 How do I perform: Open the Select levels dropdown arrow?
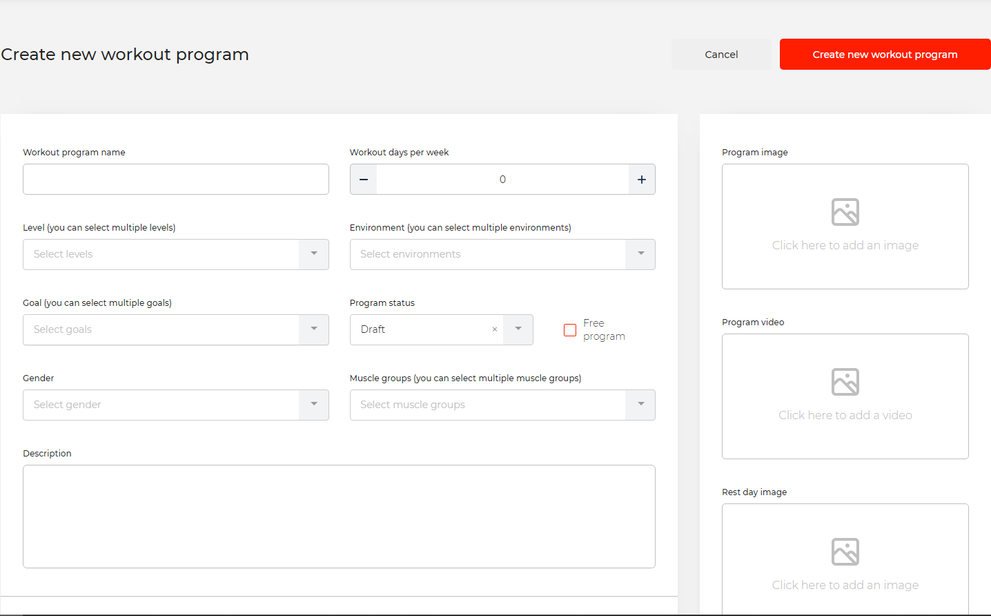[314, 254]
